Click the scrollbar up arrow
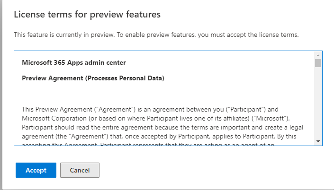Image resolution: width=334 pixels, height=190 pixels. coord(318,55)
